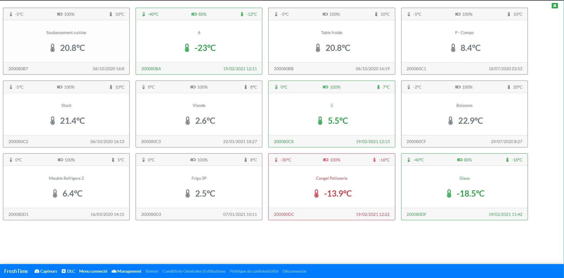The image size is (564, 278).
Task: Select sensor ID 200080DC in Congel Patisserie
Action: click(x=284, y=214)
